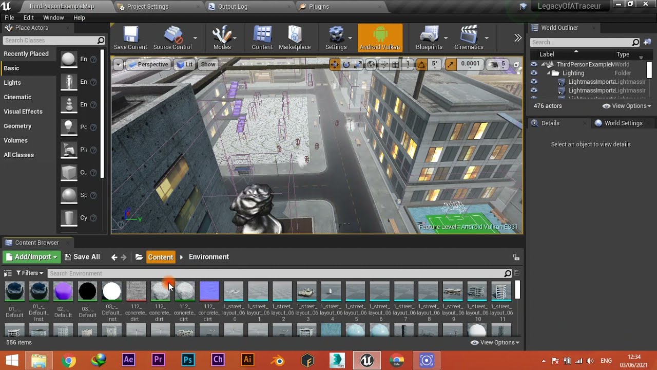657x370 pixels.
Task: Open the File menu
Action: pyautogui.click(x=9, y=17)
